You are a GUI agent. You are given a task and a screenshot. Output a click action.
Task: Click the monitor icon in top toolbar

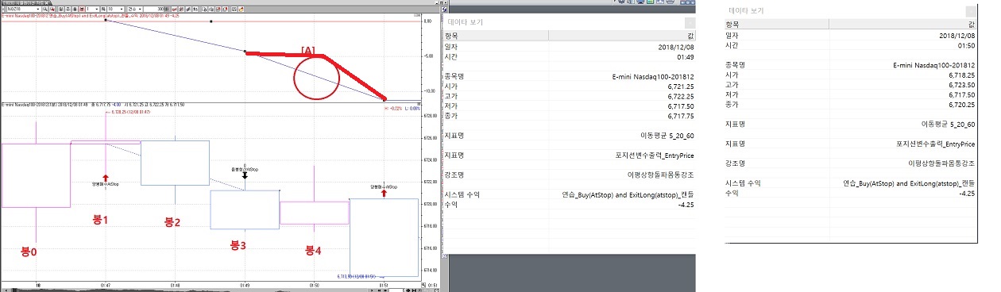640,2
